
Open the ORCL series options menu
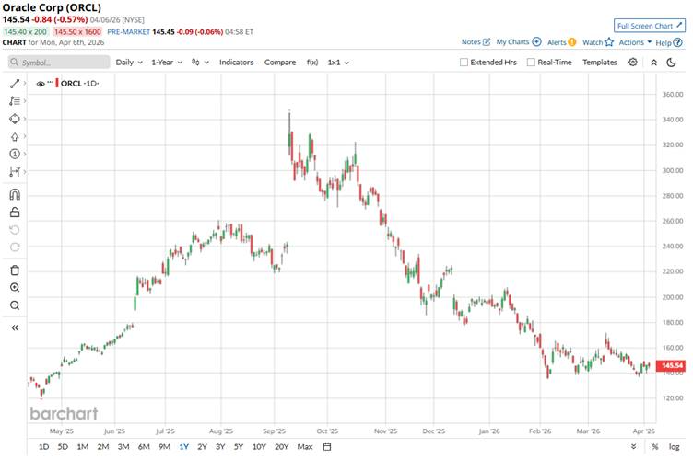51,83
